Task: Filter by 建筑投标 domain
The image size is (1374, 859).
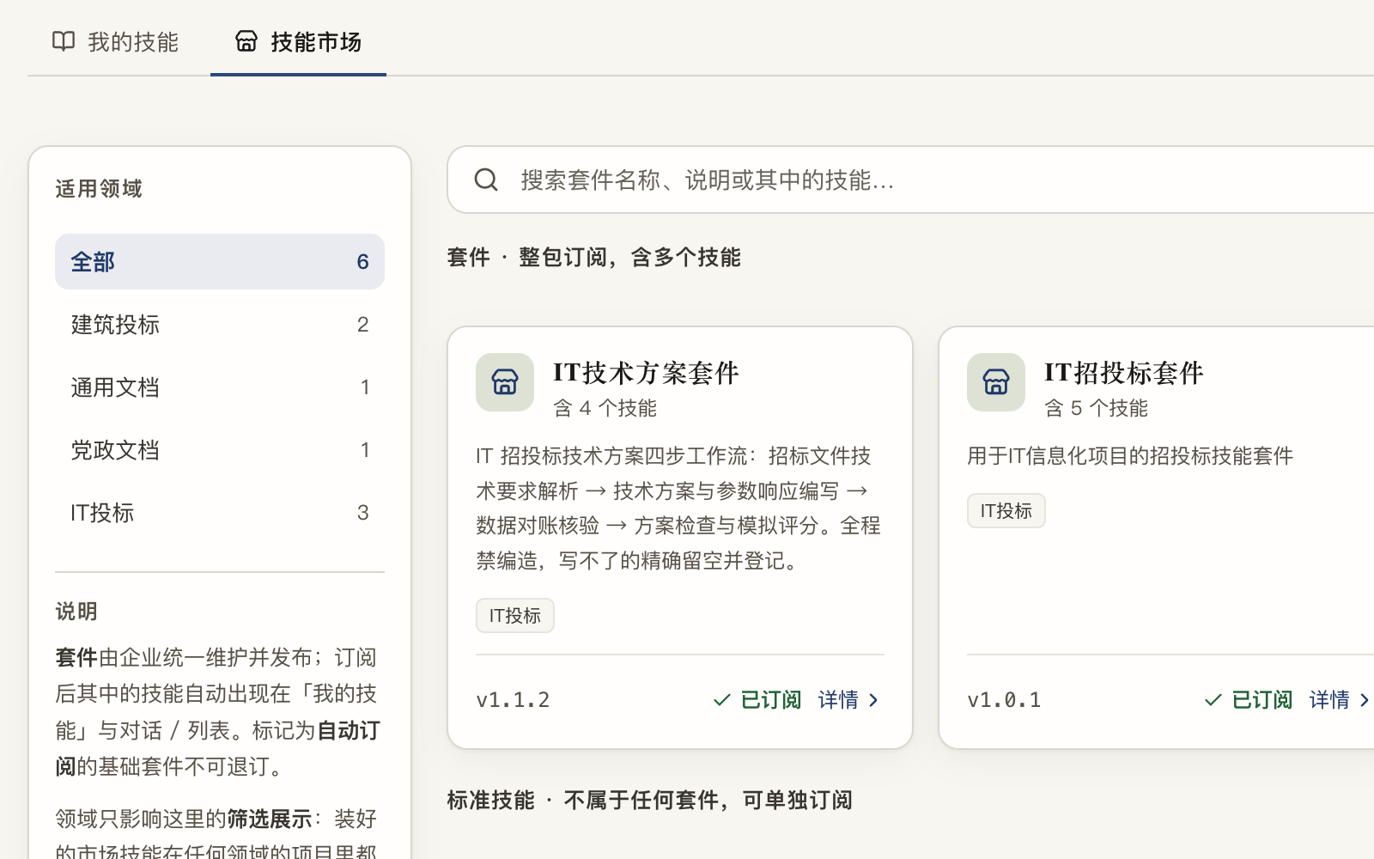Action: [x=220, y=325]
